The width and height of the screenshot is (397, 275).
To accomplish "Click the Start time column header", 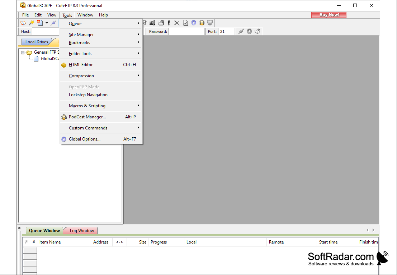I will 337,242.
